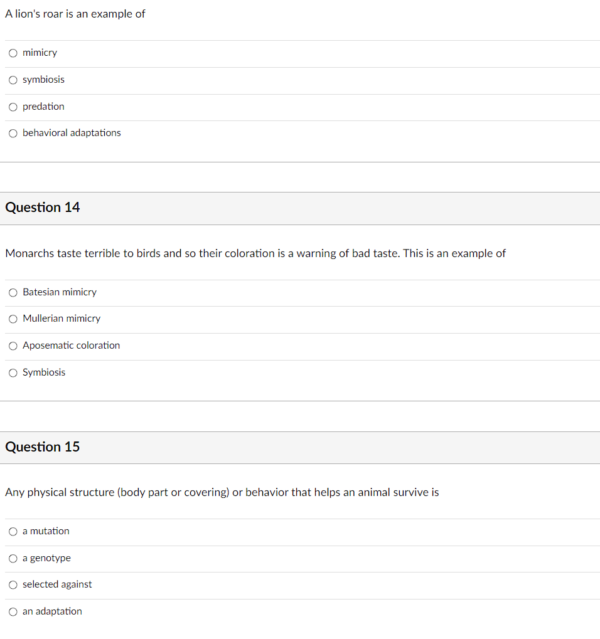Click the lion's roar question text
600x639 pixels.
pos(75,14)
